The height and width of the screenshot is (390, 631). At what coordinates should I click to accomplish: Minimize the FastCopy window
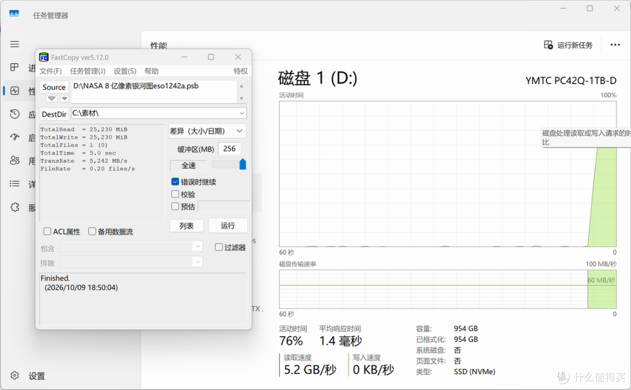click(184, 57)
